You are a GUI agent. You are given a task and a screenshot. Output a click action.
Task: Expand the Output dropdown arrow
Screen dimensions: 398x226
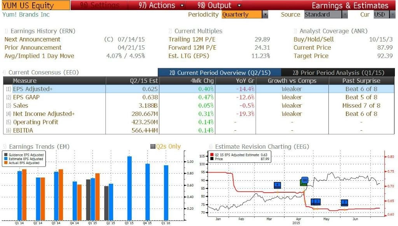pyautogui.click(x=239, y=5)
